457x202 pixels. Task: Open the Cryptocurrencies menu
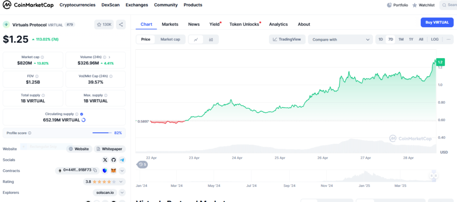(77, 5)
